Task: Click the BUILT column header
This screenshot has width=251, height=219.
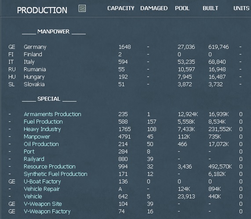Action: [x=211, y=8]
